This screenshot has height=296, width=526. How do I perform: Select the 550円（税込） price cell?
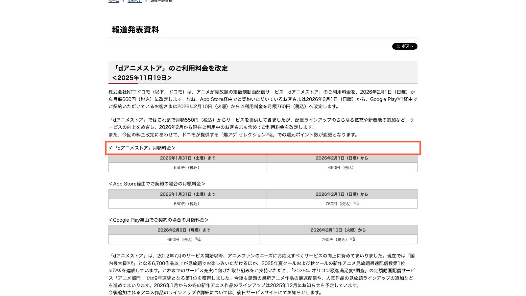(188, 167)
